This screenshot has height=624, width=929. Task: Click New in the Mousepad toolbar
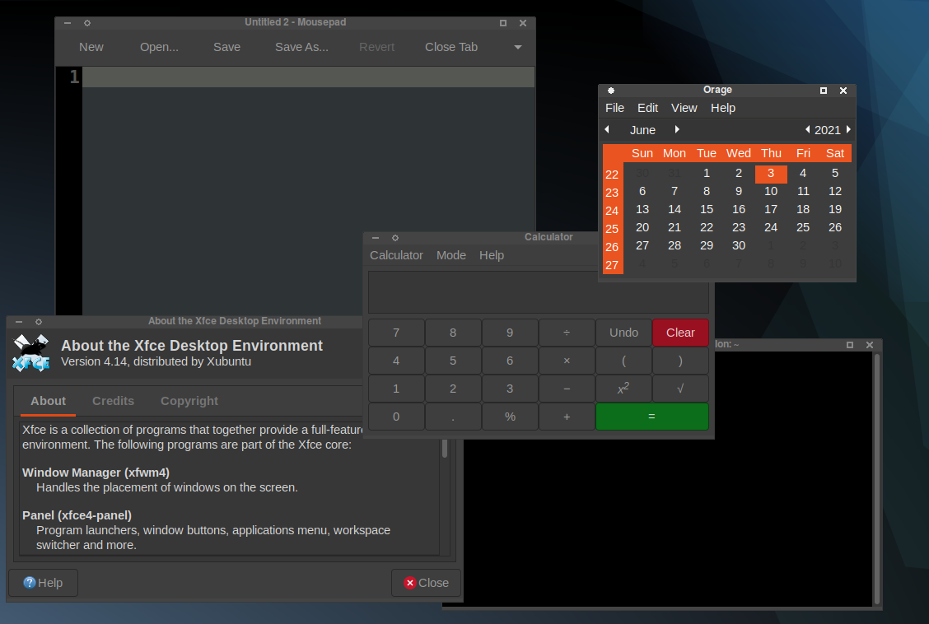(x=91, y=47)
